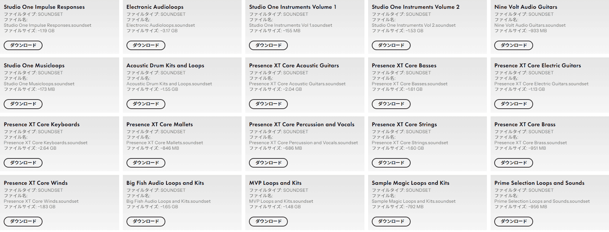Download Presence XT Core Basses

(391, 104)
